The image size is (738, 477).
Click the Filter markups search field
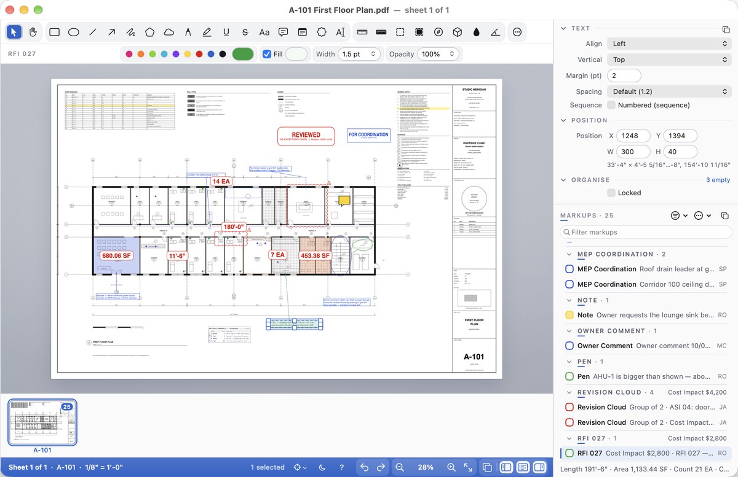point(645,232)
